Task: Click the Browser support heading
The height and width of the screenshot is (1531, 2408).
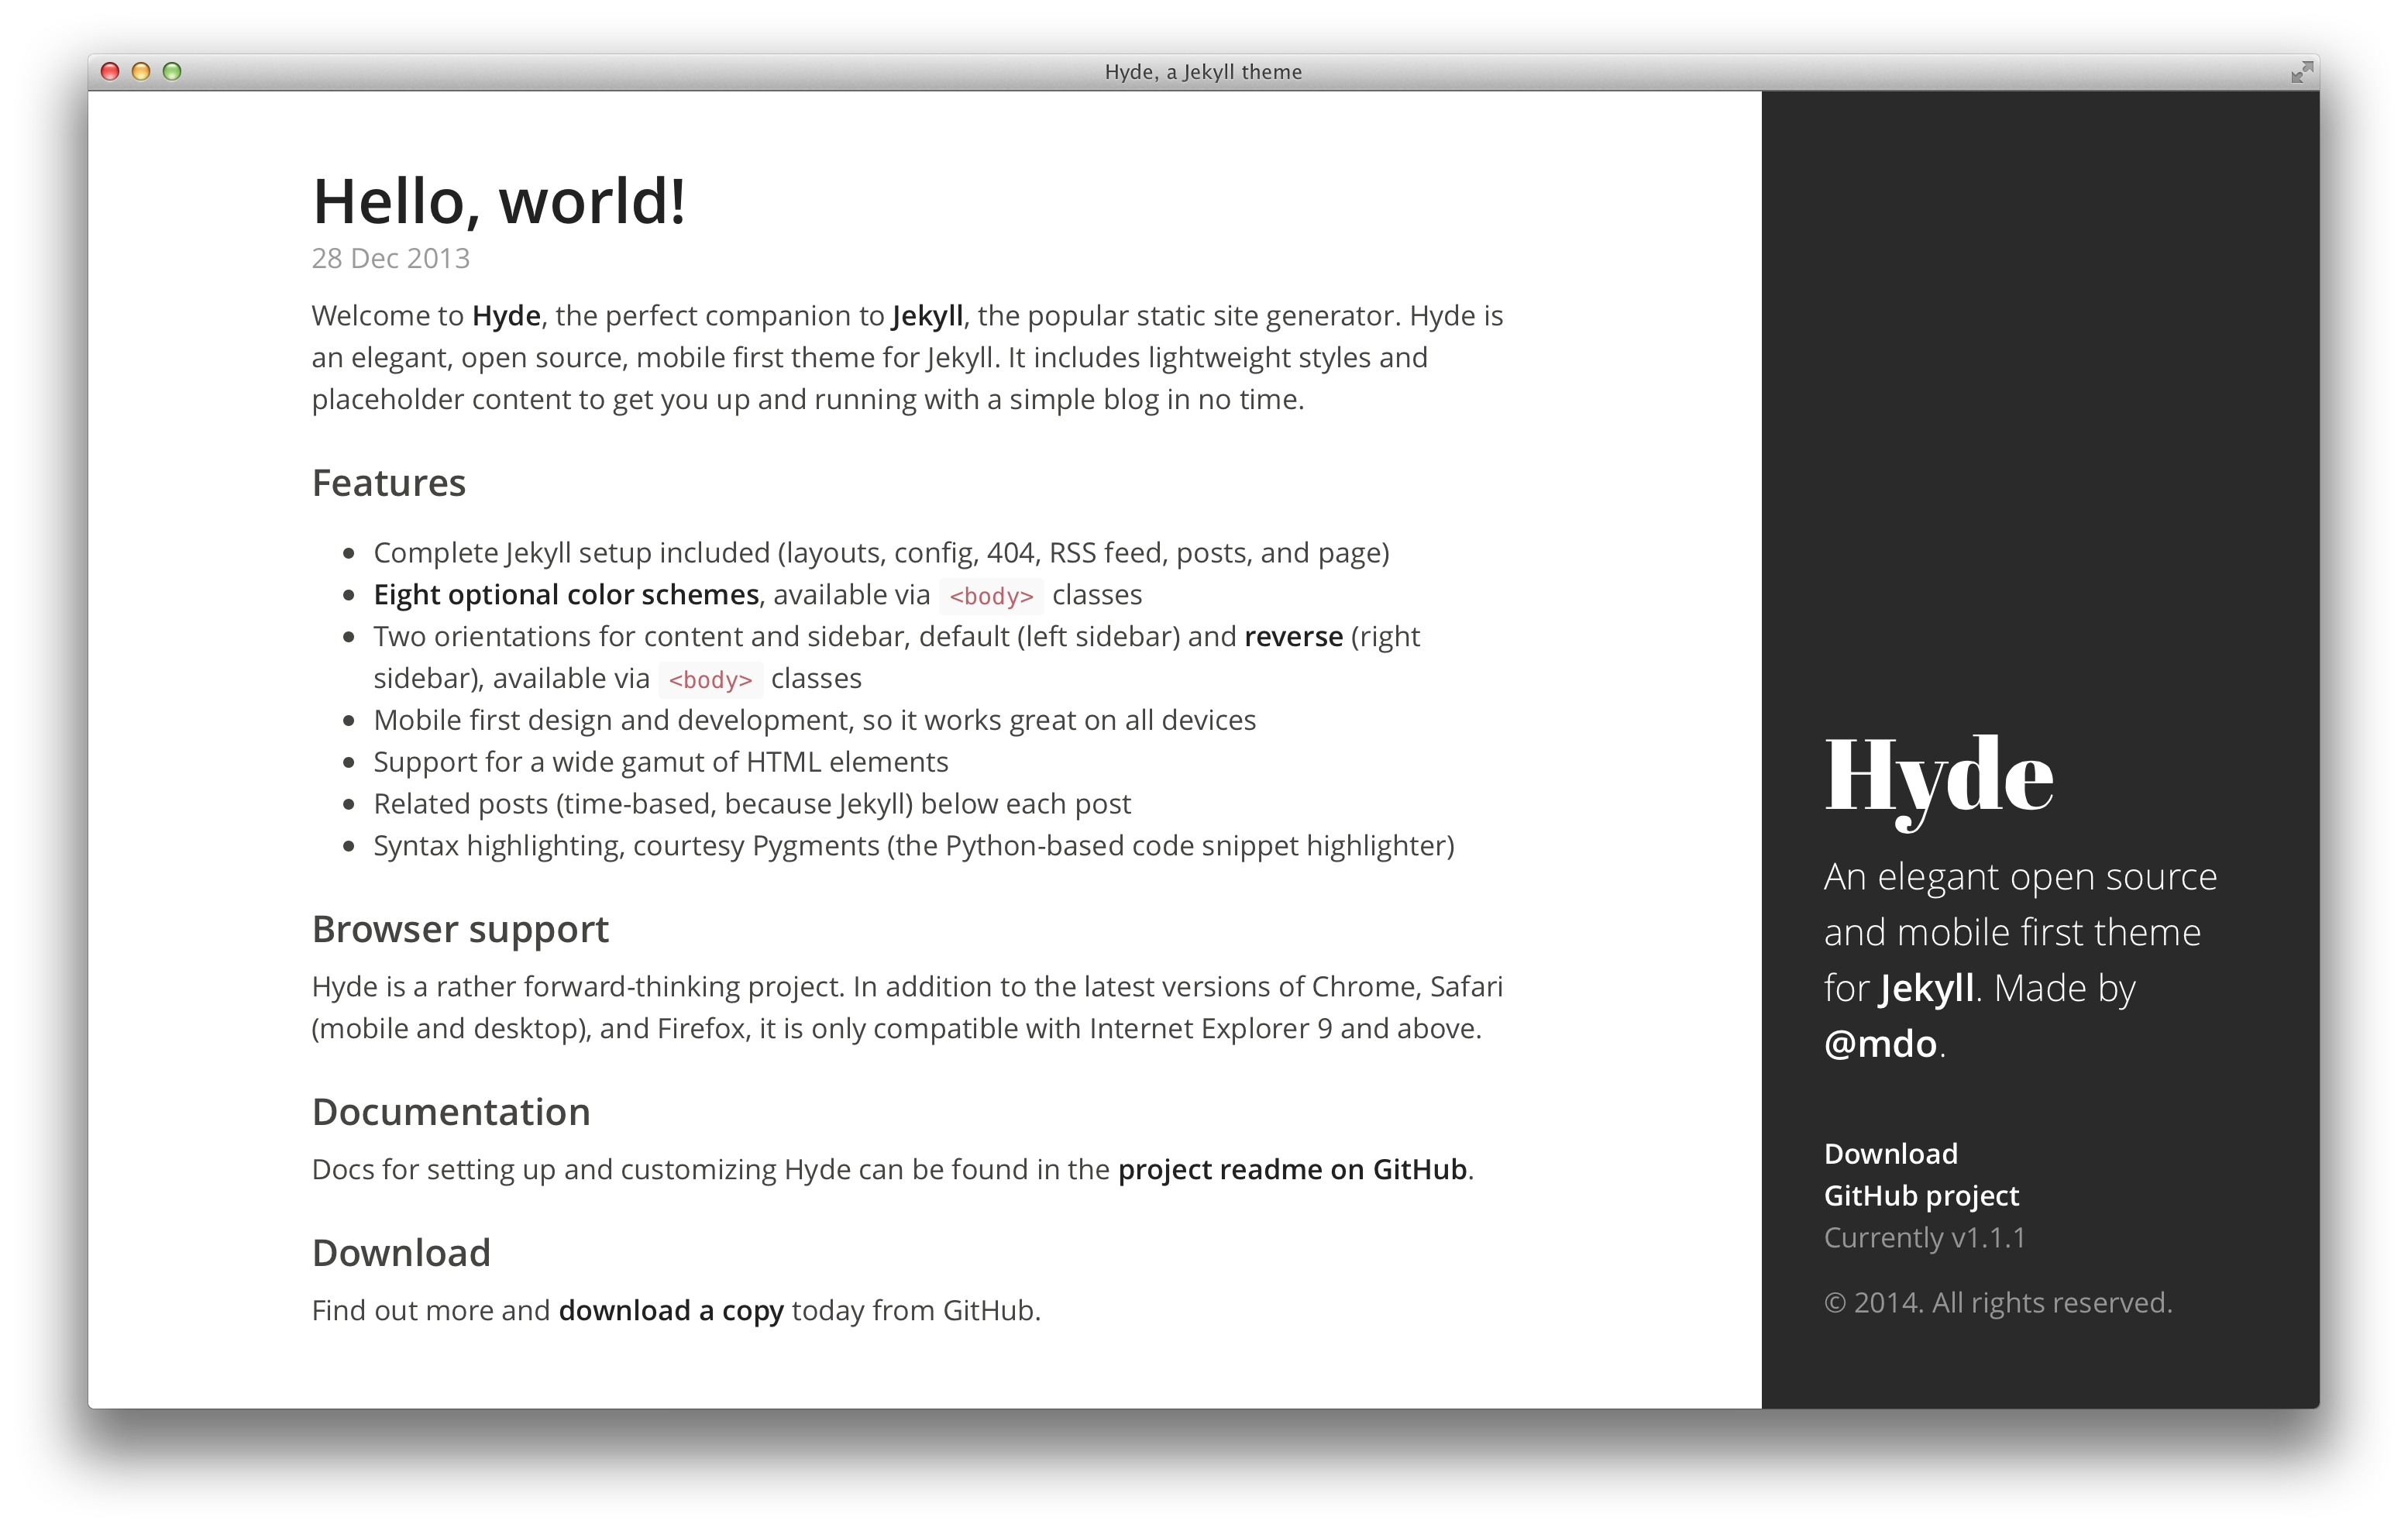Action: (x=460, y=930)
